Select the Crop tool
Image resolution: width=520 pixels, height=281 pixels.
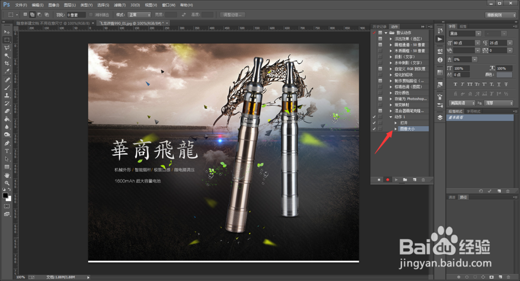[7, 63]
